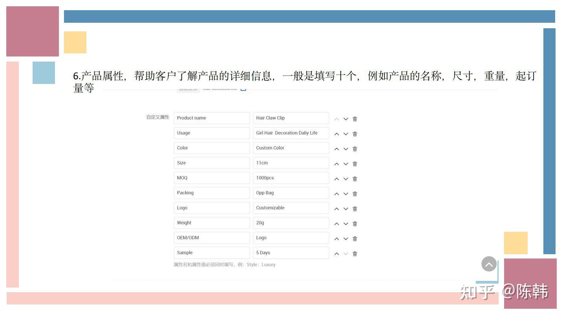Move the MOQ row down
The width and height of the screenshot is (563, 315).
click(x=346, y=179)
